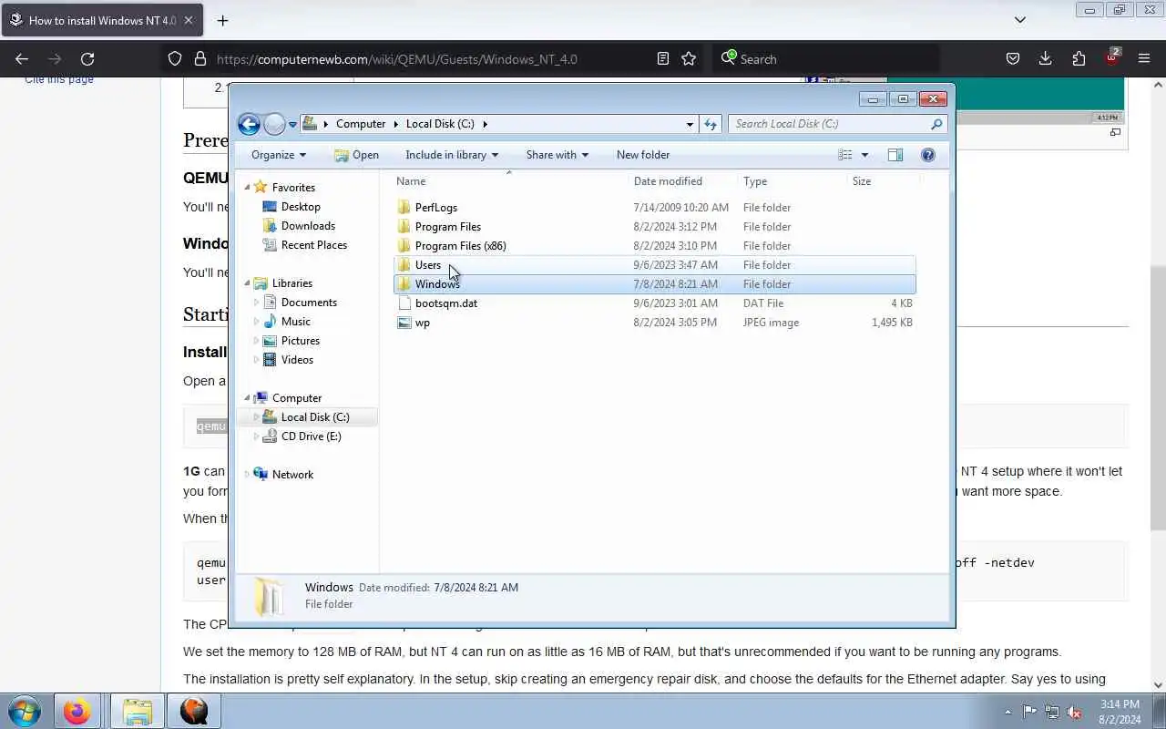Open the view options dropdown arrow
This screenshot has height=729, width=1166.
[x=864, y=155]
